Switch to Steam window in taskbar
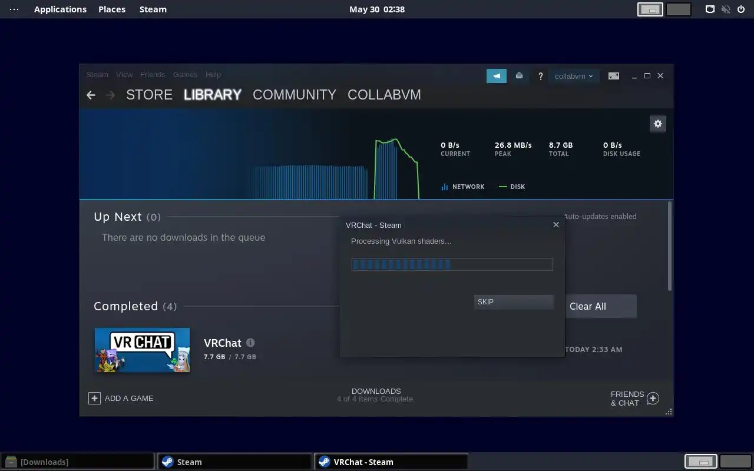This screenshot has width=754, height=471. coord(234,462)
